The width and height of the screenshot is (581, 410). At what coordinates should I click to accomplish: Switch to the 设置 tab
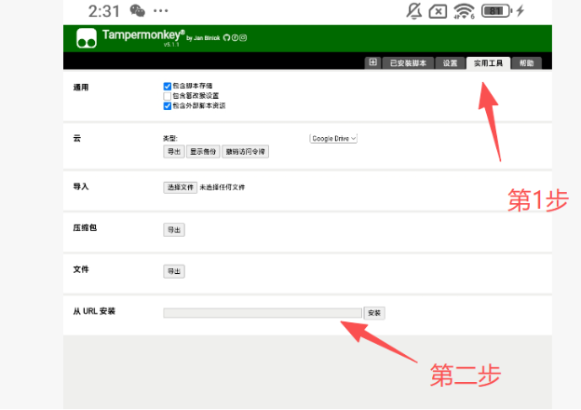tap(451, 63)
